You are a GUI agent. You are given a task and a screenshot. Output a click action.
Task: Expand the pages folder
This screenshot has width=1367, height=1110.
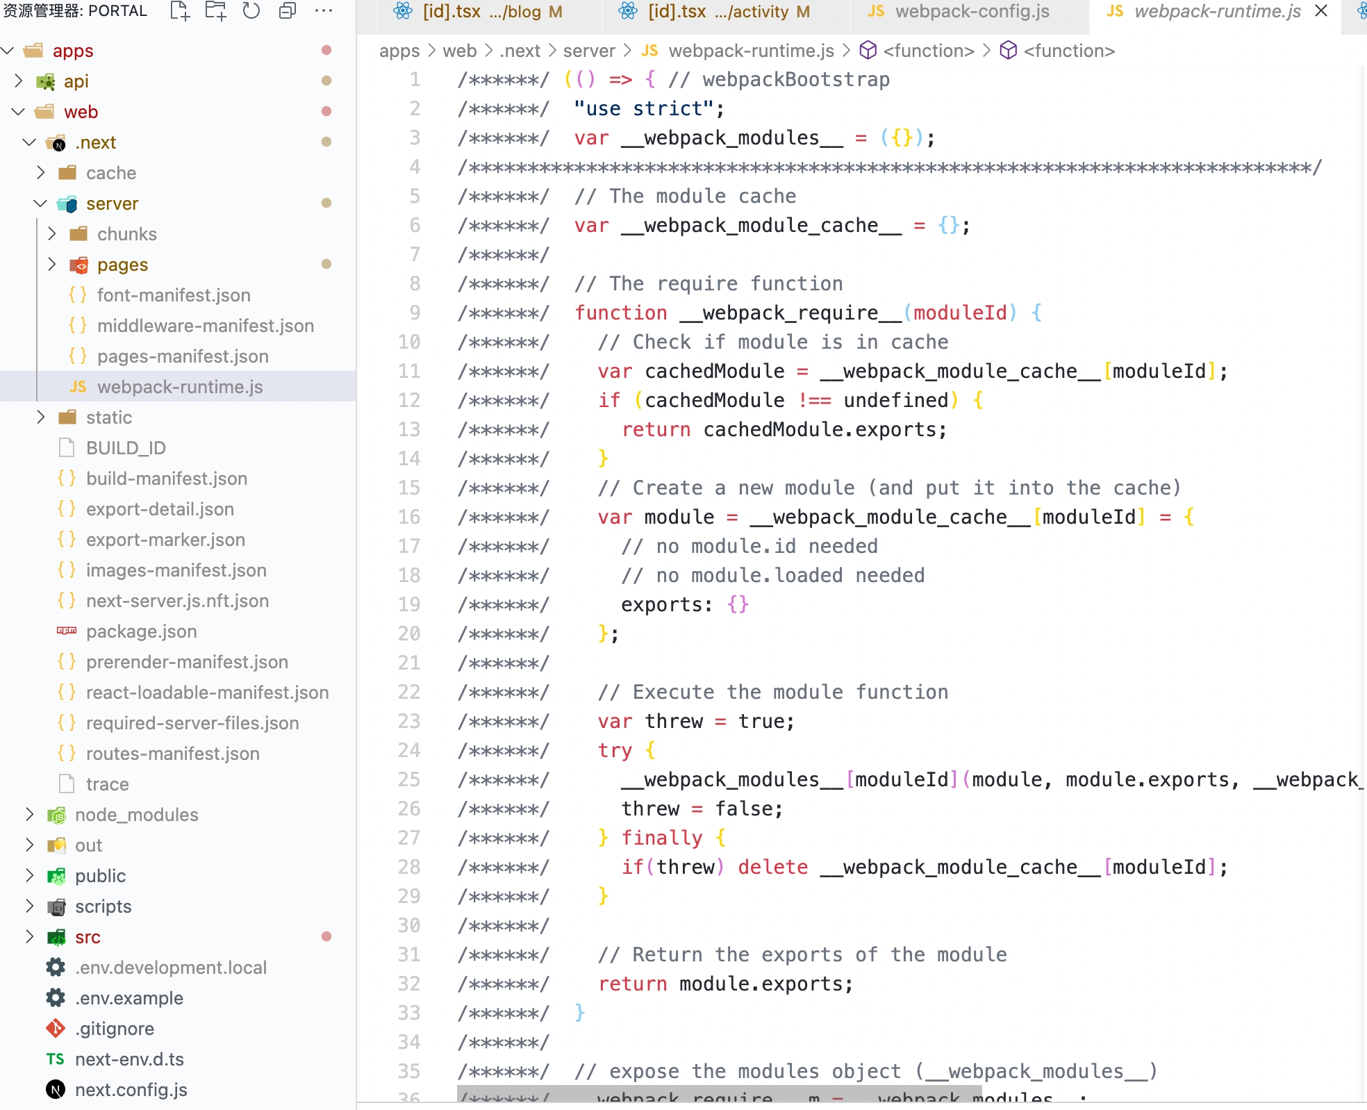point(52,265)
